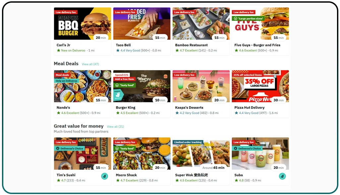
Task: Click the 'Only on Deliveroo' tag on Nando's
Action: click(67, 81)
